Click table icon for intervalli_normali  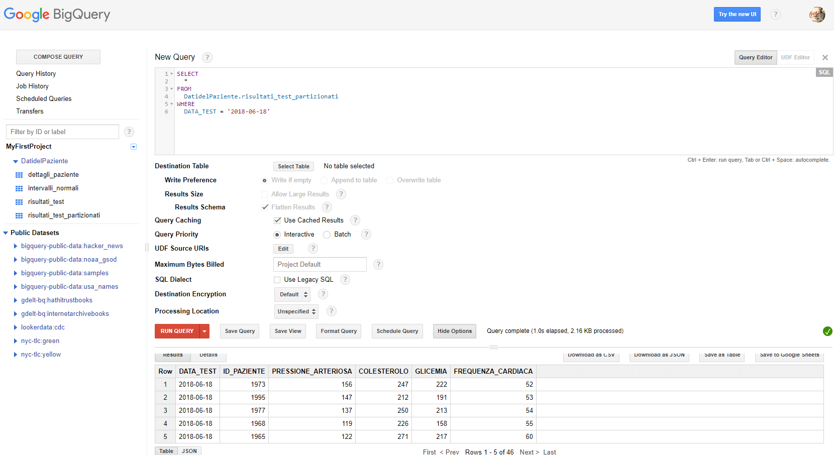[x=19, y=188]
